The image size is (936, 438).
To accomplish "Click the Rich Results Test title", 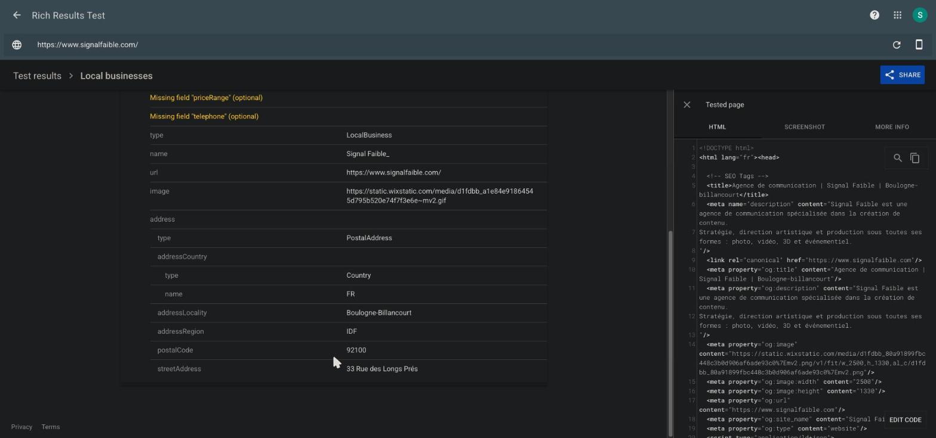I will click(68, 15).
